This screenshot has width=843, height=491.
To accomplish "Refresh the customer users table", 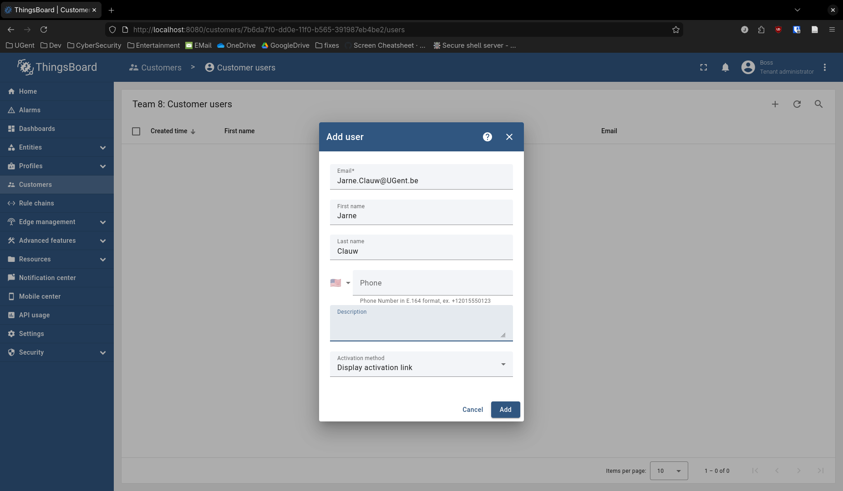I will click(797, 104).
